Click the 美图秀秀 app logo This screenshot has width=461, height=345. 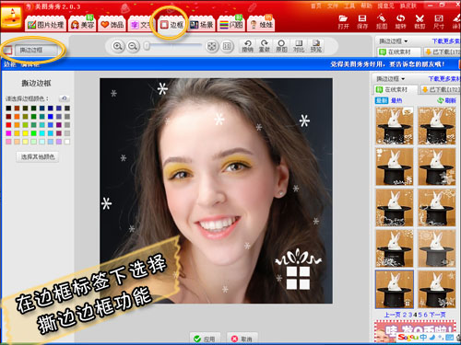pyautogui.click(x=11, y=17)
